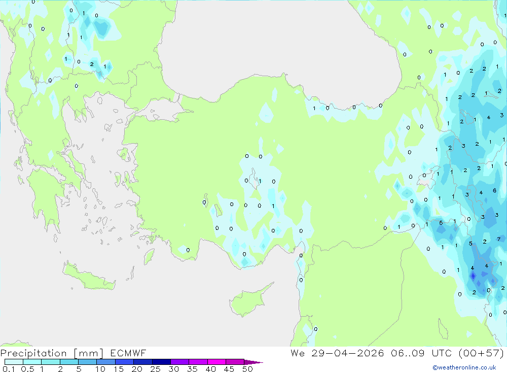The image size is (507, 372).
Task: Click the legend scale value '0.5'
Action: coord(27,369)
